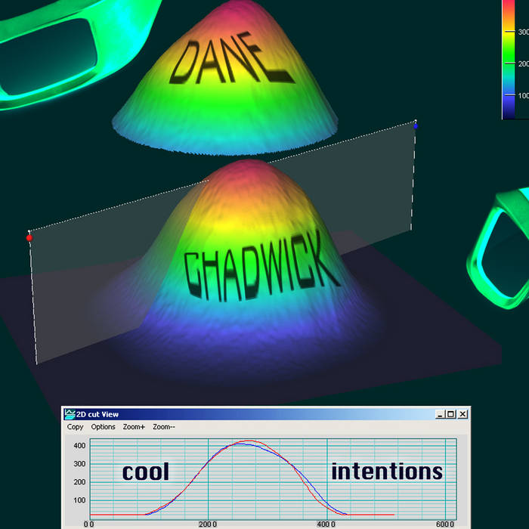529x529 pixels.
Task: Close the 2D cut View window
Action: [x=463, y=414]
